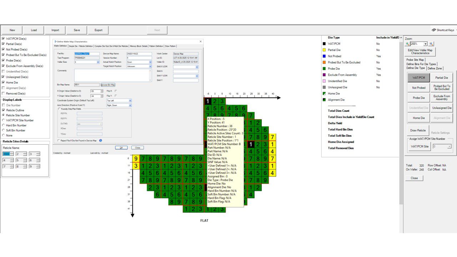Select the Exclude From Assembly die type button
Screen dimensions: 457x257
tap(442, 97)
